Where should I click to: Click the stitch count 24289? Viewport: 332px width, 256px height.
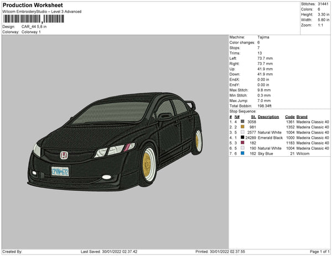[x=251, y=137]
